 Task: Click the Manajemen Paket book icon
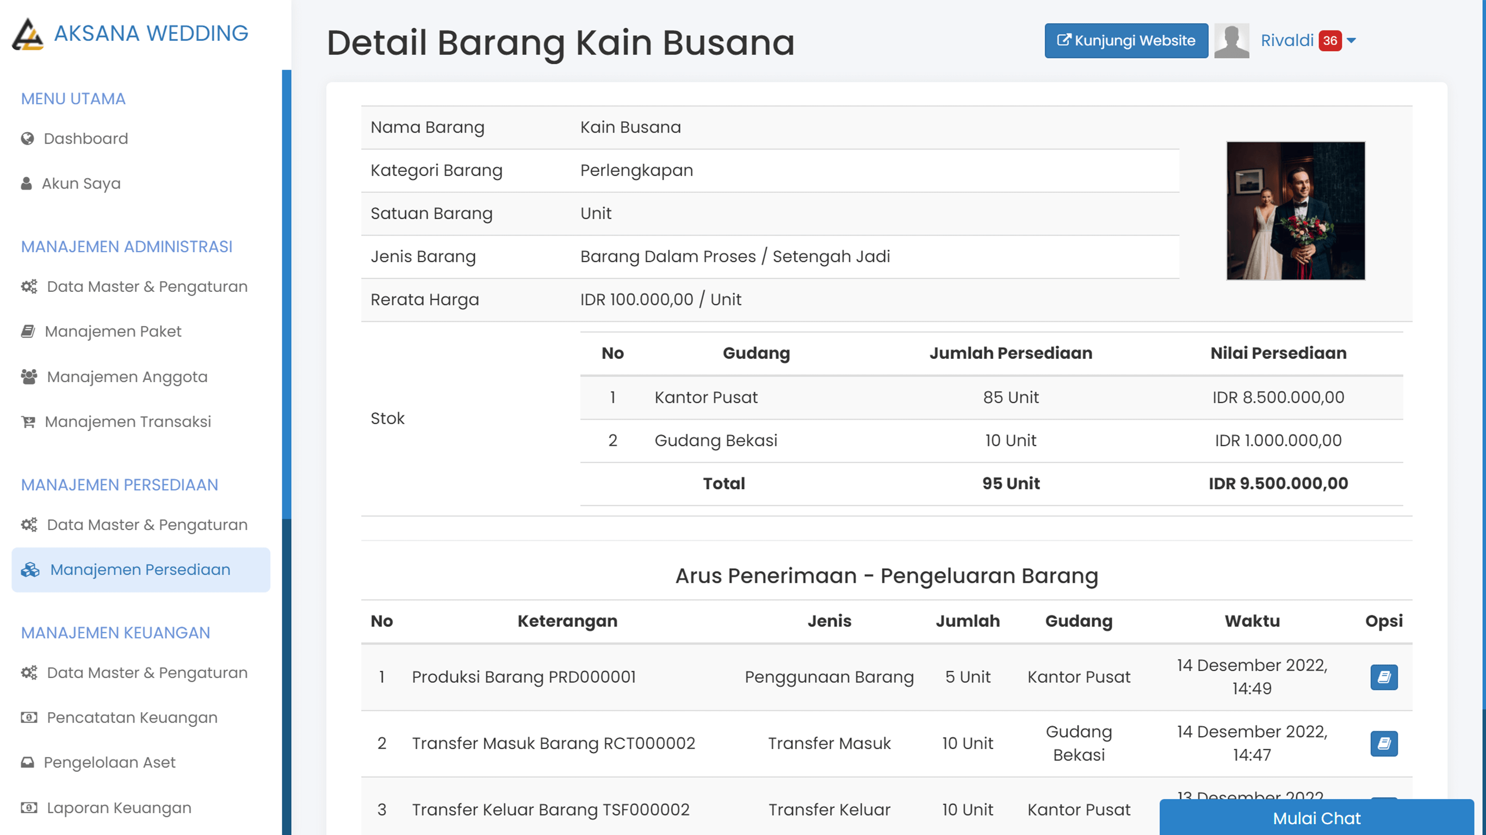[27, 331]
